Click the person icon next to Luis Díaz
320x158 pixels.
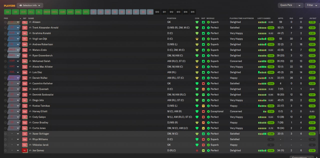tap(30, 72)
